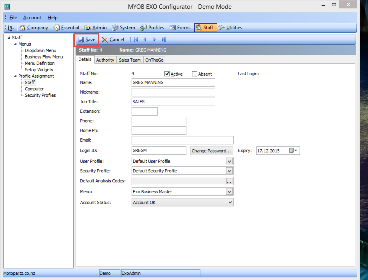
Task: Switch to the Sales Team tab
Action: click(x=130, y=60)
